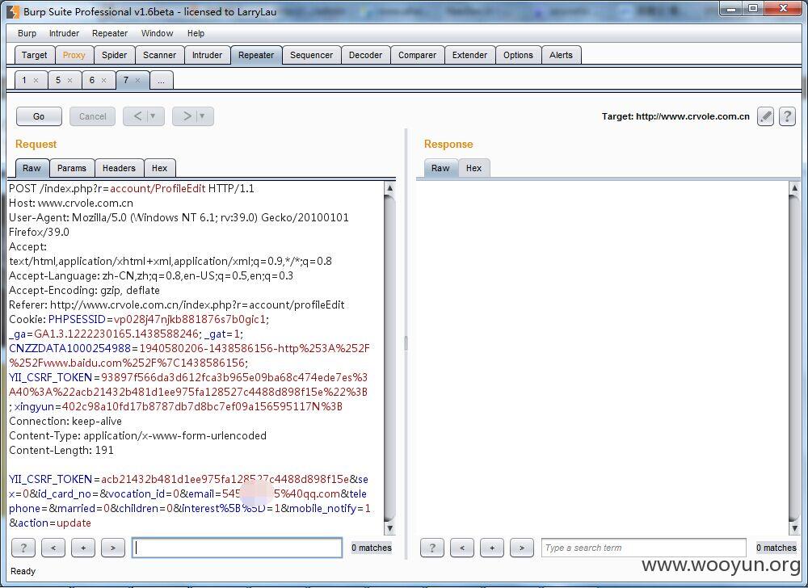The width and height of the screenshot is (808, 588).
Task: Click the Go button
Action: click(x=39, y=116)
